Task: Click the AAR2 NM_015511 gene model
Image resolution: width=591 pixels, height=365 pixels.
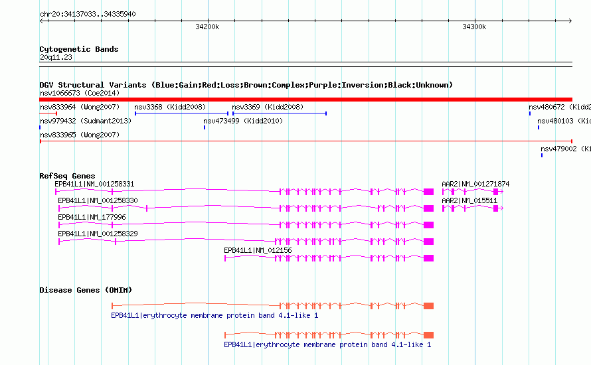Action: click(x=473, y=208)
